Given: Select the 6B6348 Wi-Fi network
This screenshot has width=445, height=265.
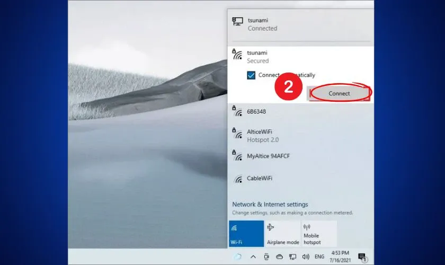Looking at the screenshot, I should [300, 112].
